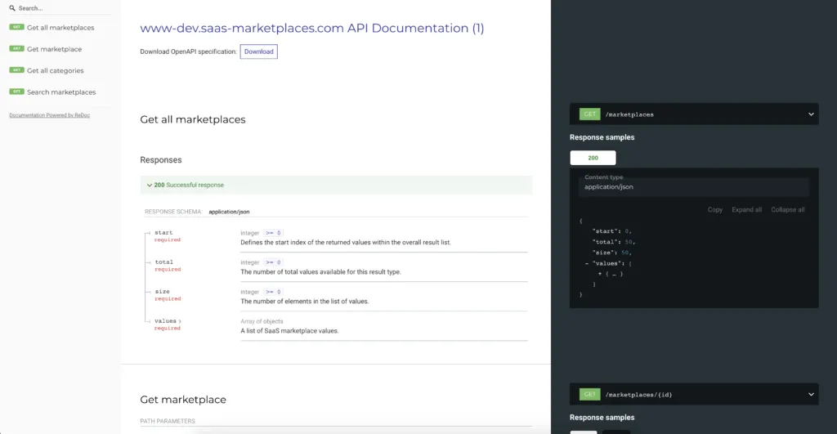Download the OpenAPI specification

(259, 51)
